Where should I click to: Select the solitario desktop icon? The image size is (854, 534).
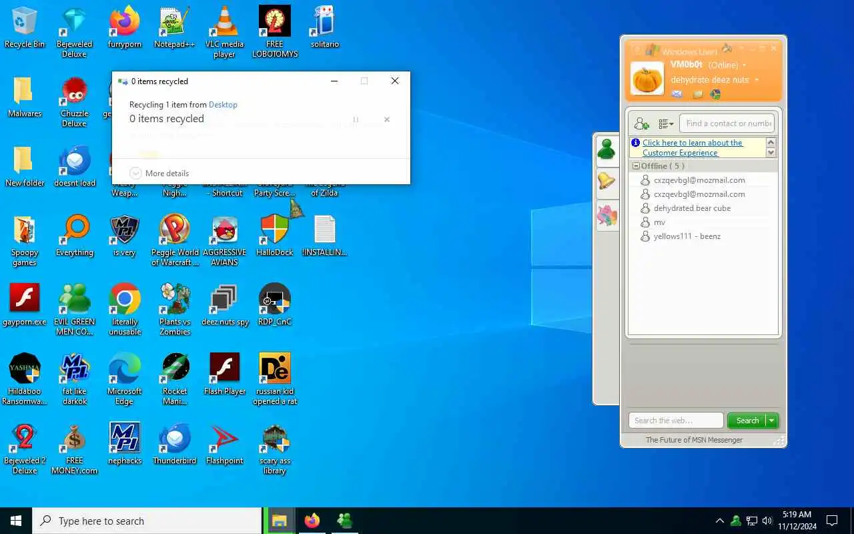(x=325, y=27)
